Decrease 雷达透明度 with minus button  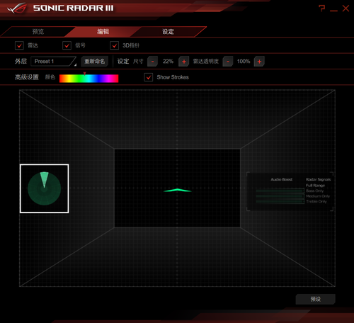point(228,62)
